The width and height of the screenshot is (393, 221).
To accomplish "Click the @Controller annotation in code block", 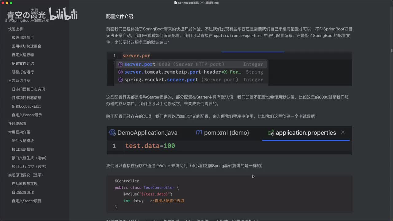I will [x=127, y=181].
